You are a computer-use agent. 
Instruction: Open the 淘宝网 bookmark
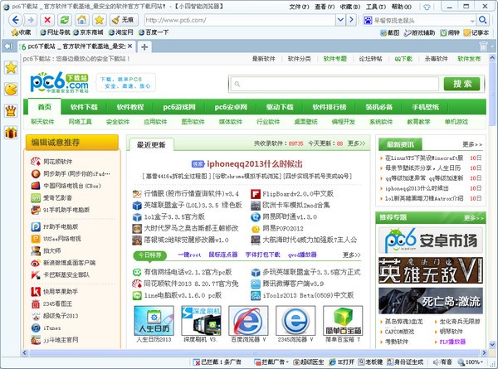point(120,32)
